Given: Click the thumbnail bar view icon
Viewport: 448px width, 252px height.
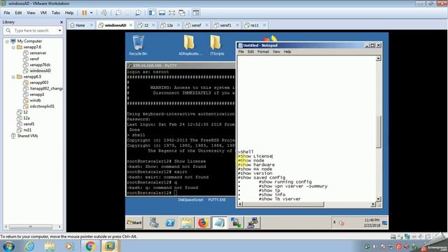Looking at the screenshot, I should [162, 13].
